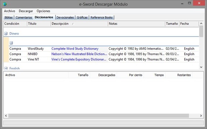Open the Reference Books tab
The image size is (207, 129).
point(101,18)
